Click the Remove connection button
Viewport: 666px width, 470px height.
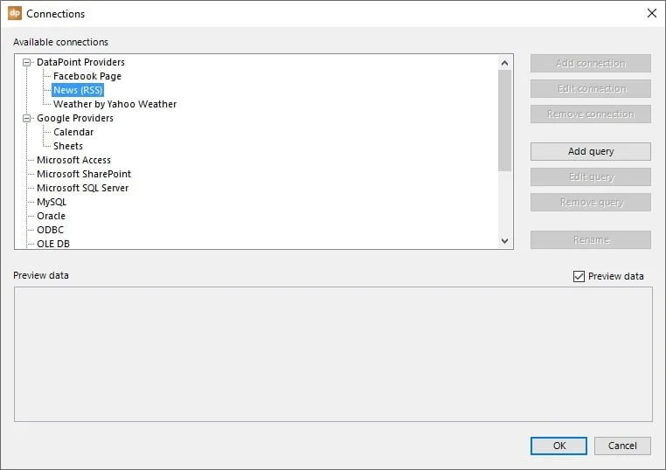click(590, 114)
